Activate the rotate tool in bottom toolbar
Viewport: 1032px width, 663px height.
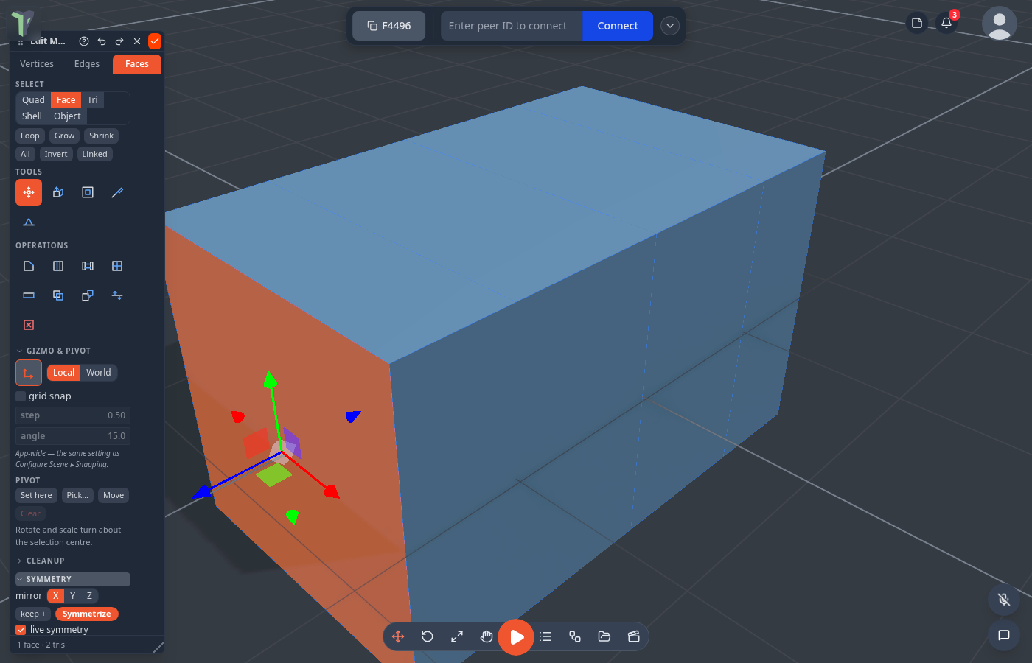pos(428,636)
